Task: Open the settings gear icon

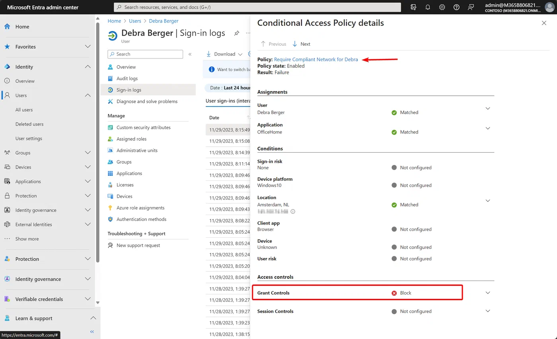Action: tap(442, 7)
